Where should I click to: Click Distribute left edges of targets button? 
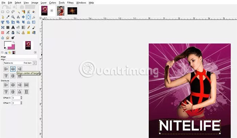[x=6, y=85]
